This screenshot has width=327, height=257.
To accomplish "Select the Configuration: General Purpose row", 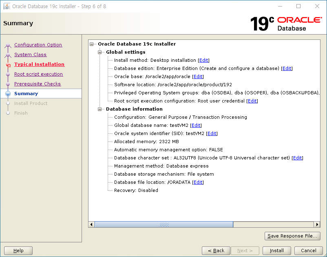I will tap(180, 117).
